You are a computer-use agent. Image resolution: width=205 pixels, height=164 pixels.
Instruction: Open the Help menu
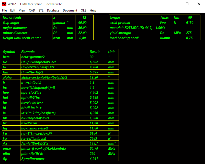93,10
